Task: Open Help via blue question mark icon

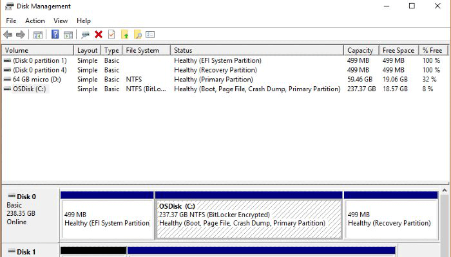Action: pos(55,35)
